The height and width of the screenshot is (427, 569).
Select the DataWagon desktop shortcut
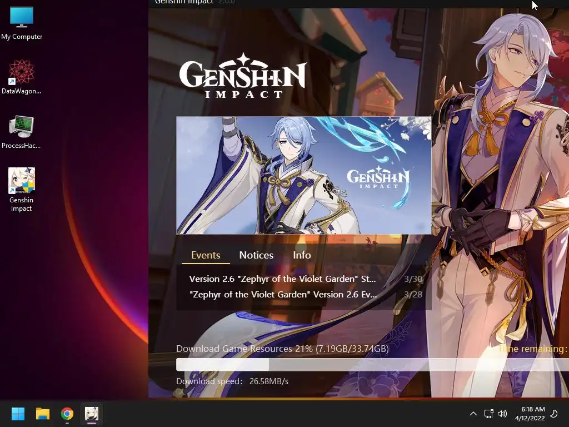pyautogui.click(x=22, y=77)
